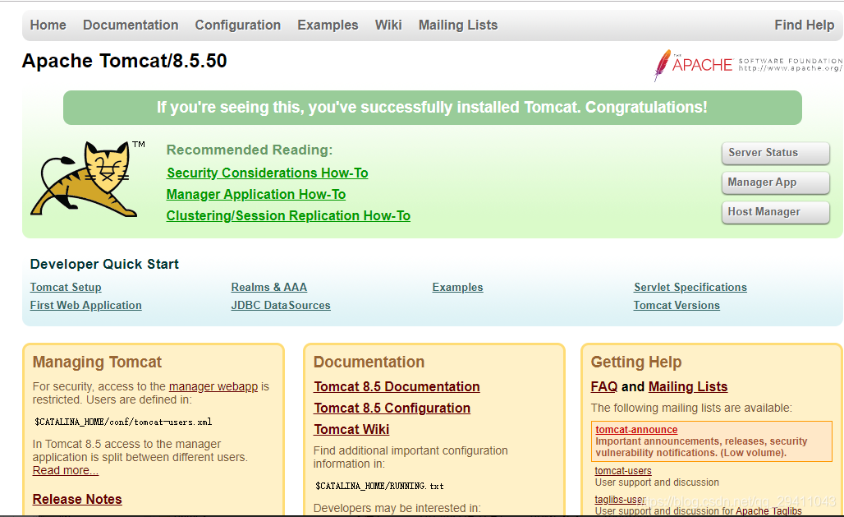Open JDBC DataSources link
The image size is (844, 517).
[x=281, y=305]
